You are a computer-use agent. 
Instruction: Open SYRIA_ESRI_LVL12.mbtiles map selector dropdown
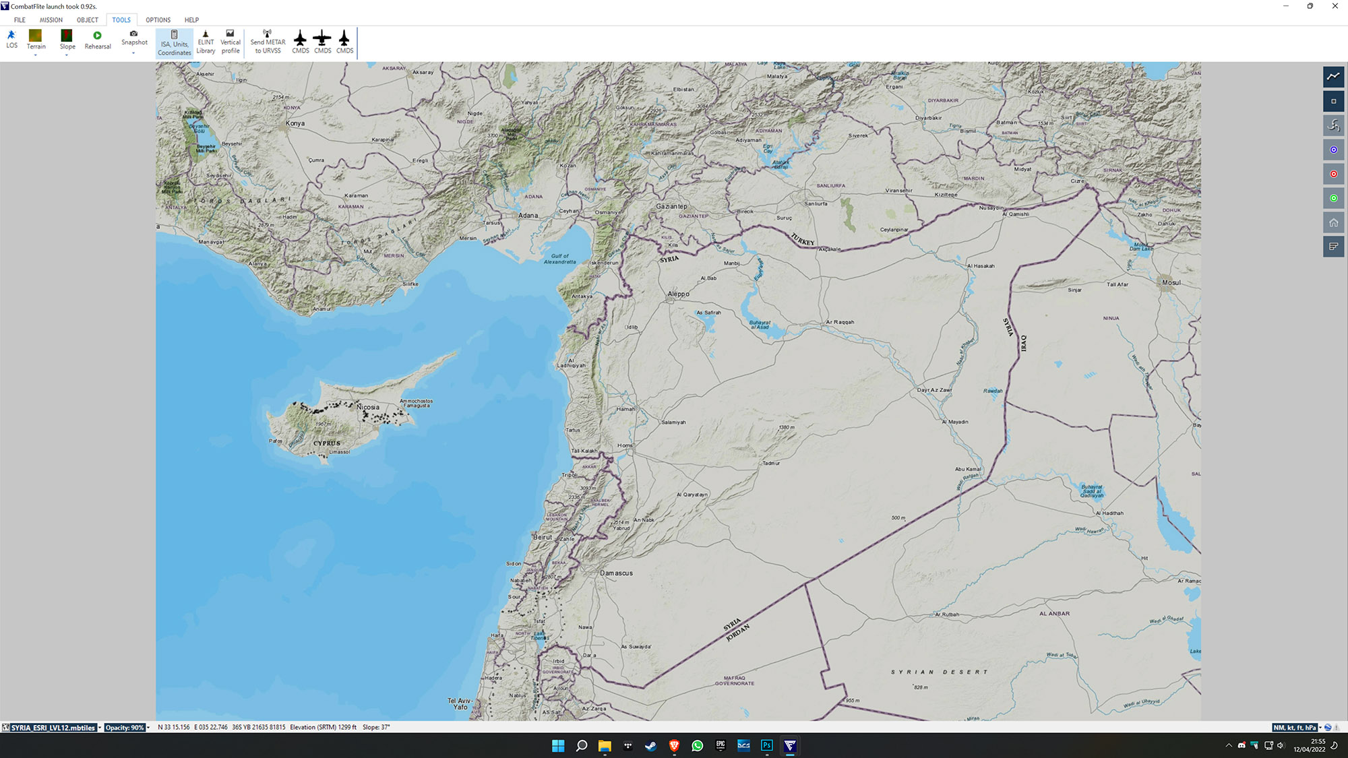point(100,728)
